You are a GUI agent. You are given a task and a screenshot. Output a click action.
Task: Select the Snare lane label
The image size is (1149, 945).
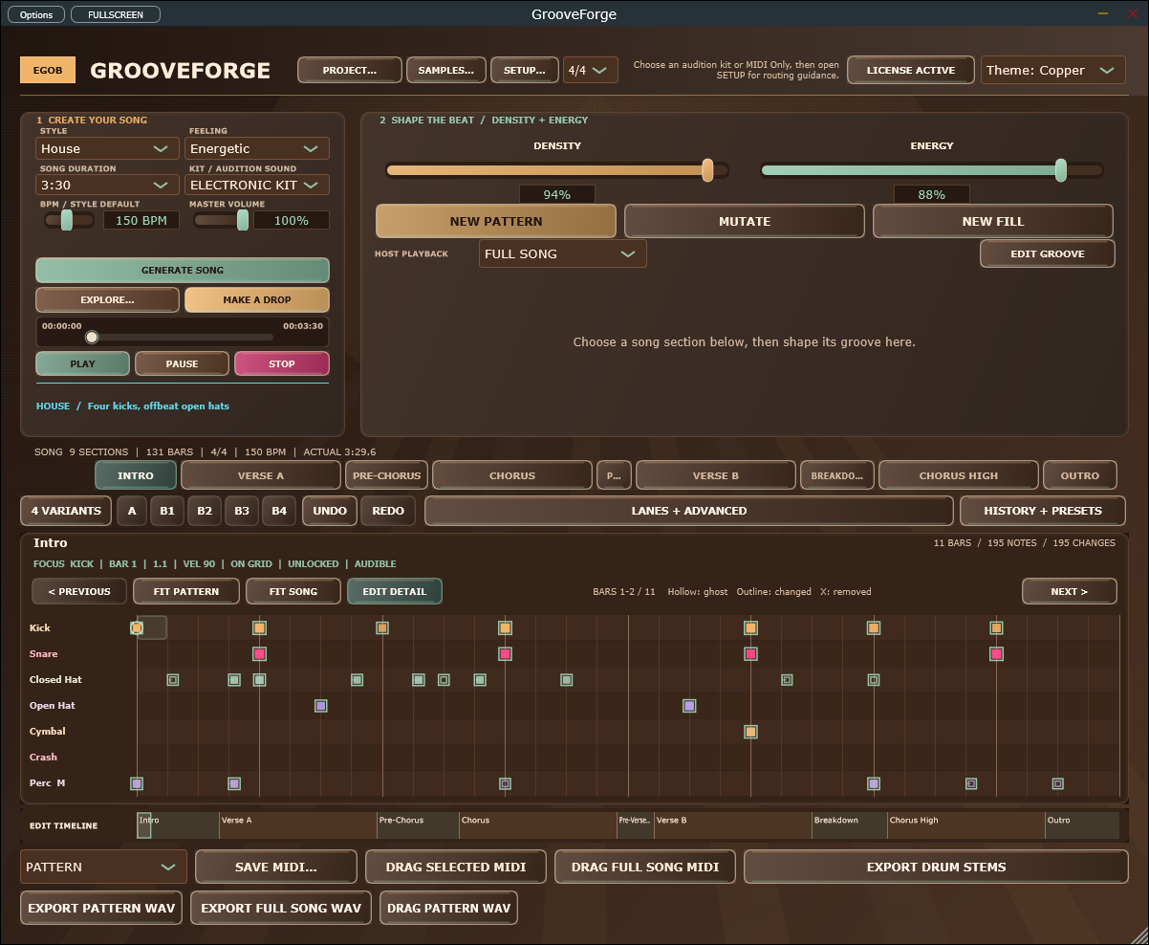pos(44,654)
